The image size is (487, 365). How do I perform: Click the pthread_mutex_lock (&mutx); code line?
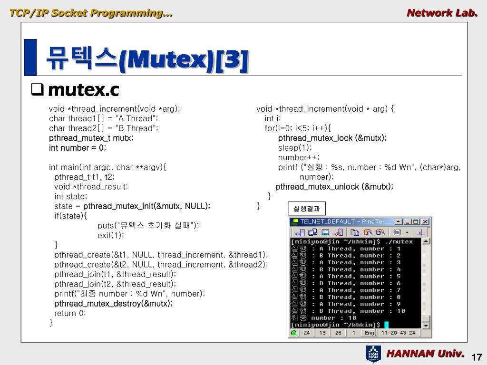pos(332,138)
